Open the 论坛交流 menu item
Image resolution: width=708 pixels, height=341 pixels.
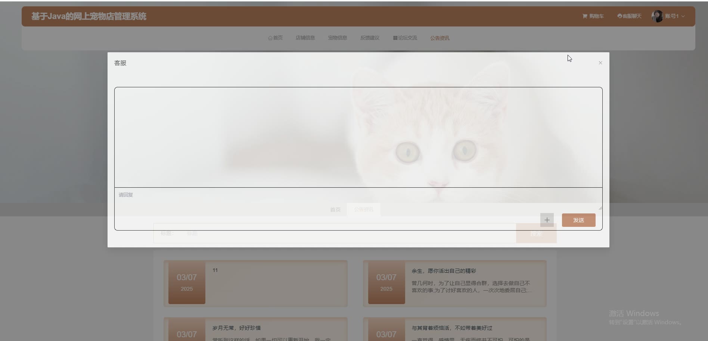pyautogui.click(x=405, y=38)
